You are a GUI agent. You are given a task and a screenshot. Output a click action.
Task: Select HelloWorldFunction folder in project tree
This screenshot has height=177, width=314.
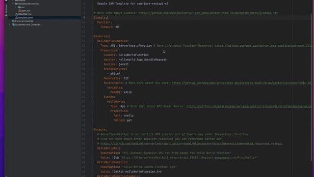click(x=28, y=4)
